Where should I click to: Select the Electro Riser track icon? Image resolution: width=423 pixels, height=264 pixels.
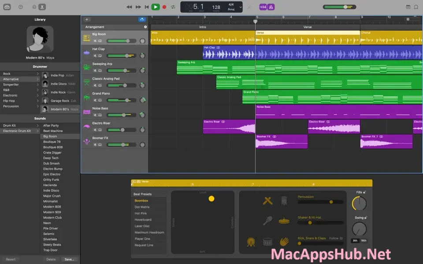[87, 127]
